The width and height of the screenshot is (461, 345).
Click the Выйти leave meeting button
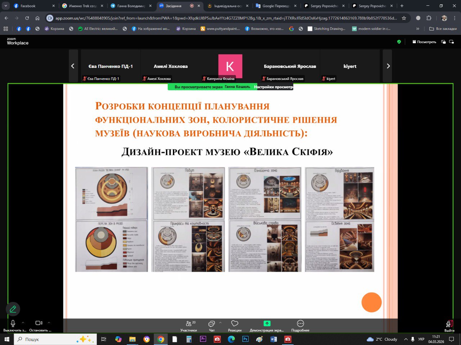pyautogui.click(x=449, y=325)
